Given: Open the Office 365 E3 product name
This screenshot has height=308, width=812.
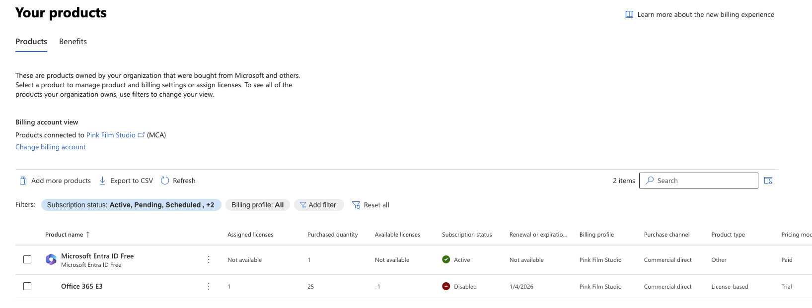Looking at the screenshot, I should (82, 286).
